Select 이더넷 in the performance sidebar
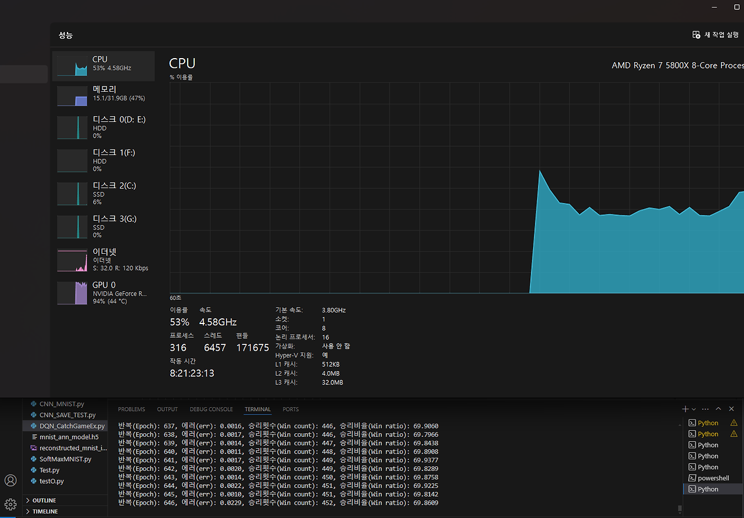Screen dimensions: 744x518 103,260
